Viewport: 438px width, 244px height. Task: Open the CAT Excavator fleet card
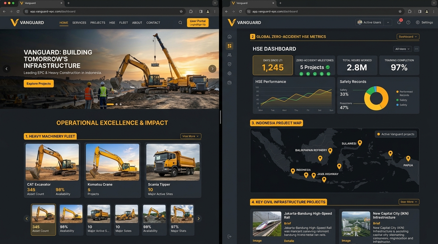click(x=52, y=170)
